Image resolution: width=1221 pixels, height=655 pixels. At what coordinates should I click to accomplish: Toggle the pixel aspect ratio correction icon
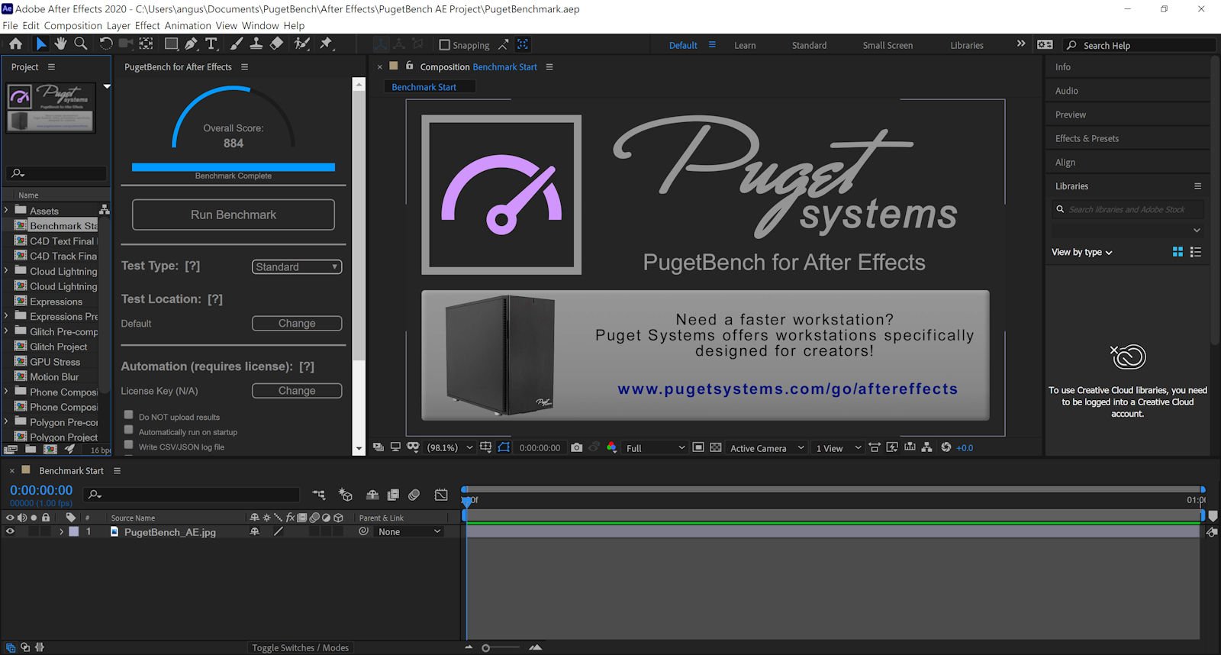coord(875,447)
